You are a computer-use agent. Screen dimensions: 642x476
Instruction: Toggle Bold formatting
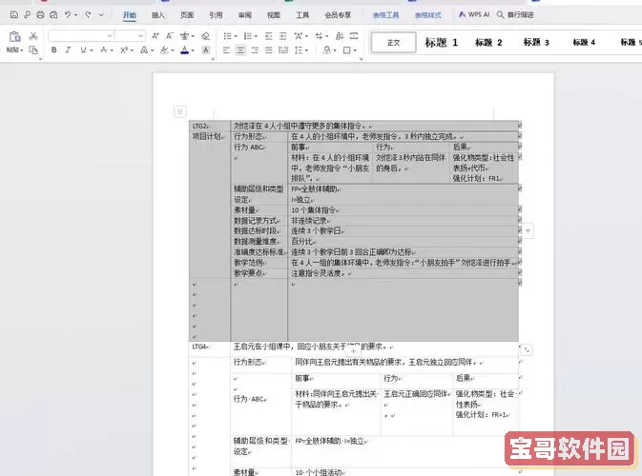click(x=53, y=50)
